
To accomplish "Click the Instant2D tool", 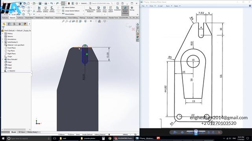I will [x=117, y=9].
